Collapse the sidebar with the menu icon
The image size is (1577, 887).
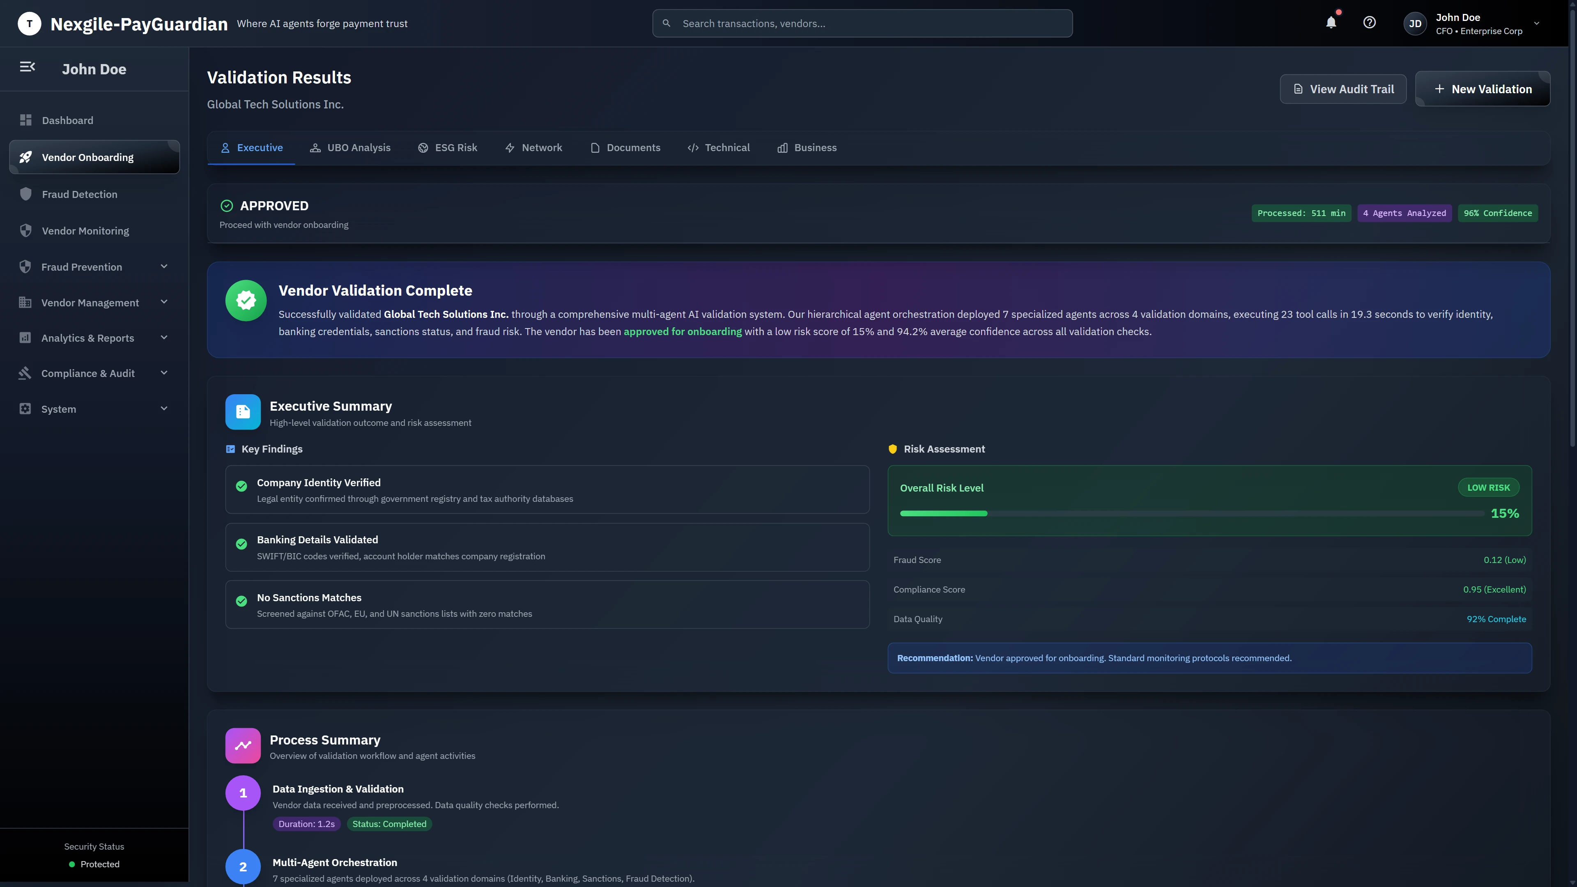[28, 67]
